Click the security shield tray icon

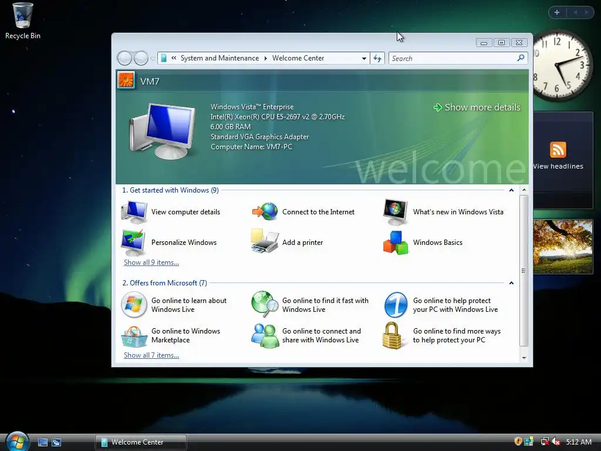pos(518,442)
